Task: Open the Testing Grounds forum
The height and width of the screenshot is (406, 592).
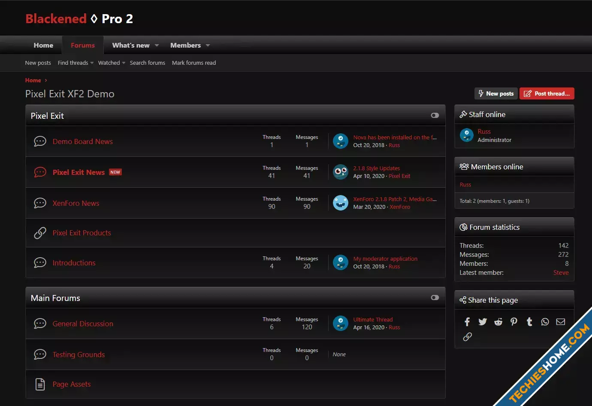Action: [x=79, y=355]
